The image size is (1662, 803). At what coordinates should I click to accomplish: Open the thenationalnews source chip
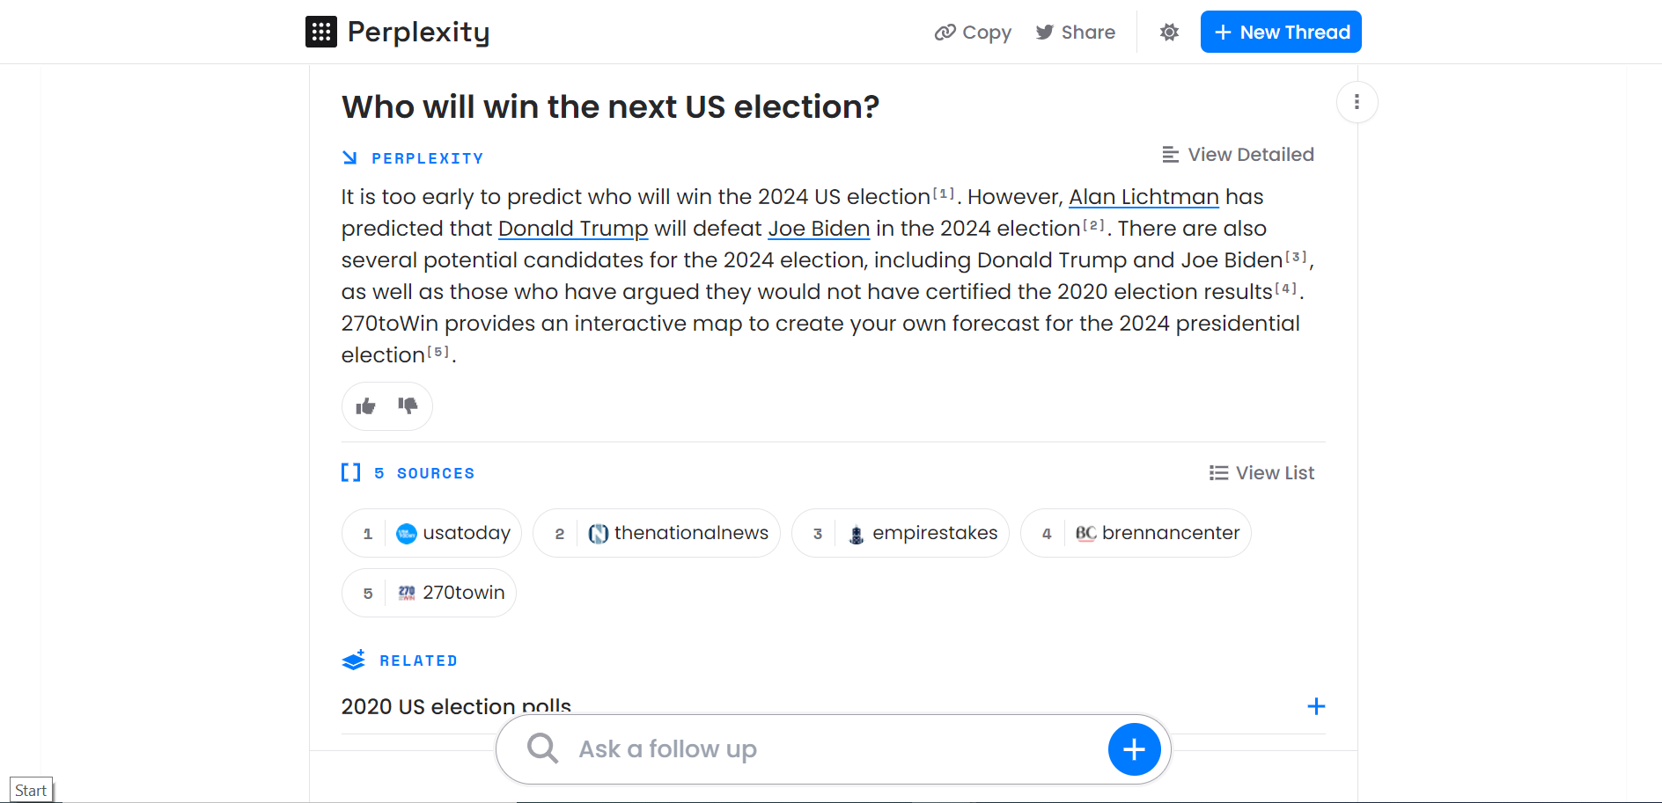[657, 533]
